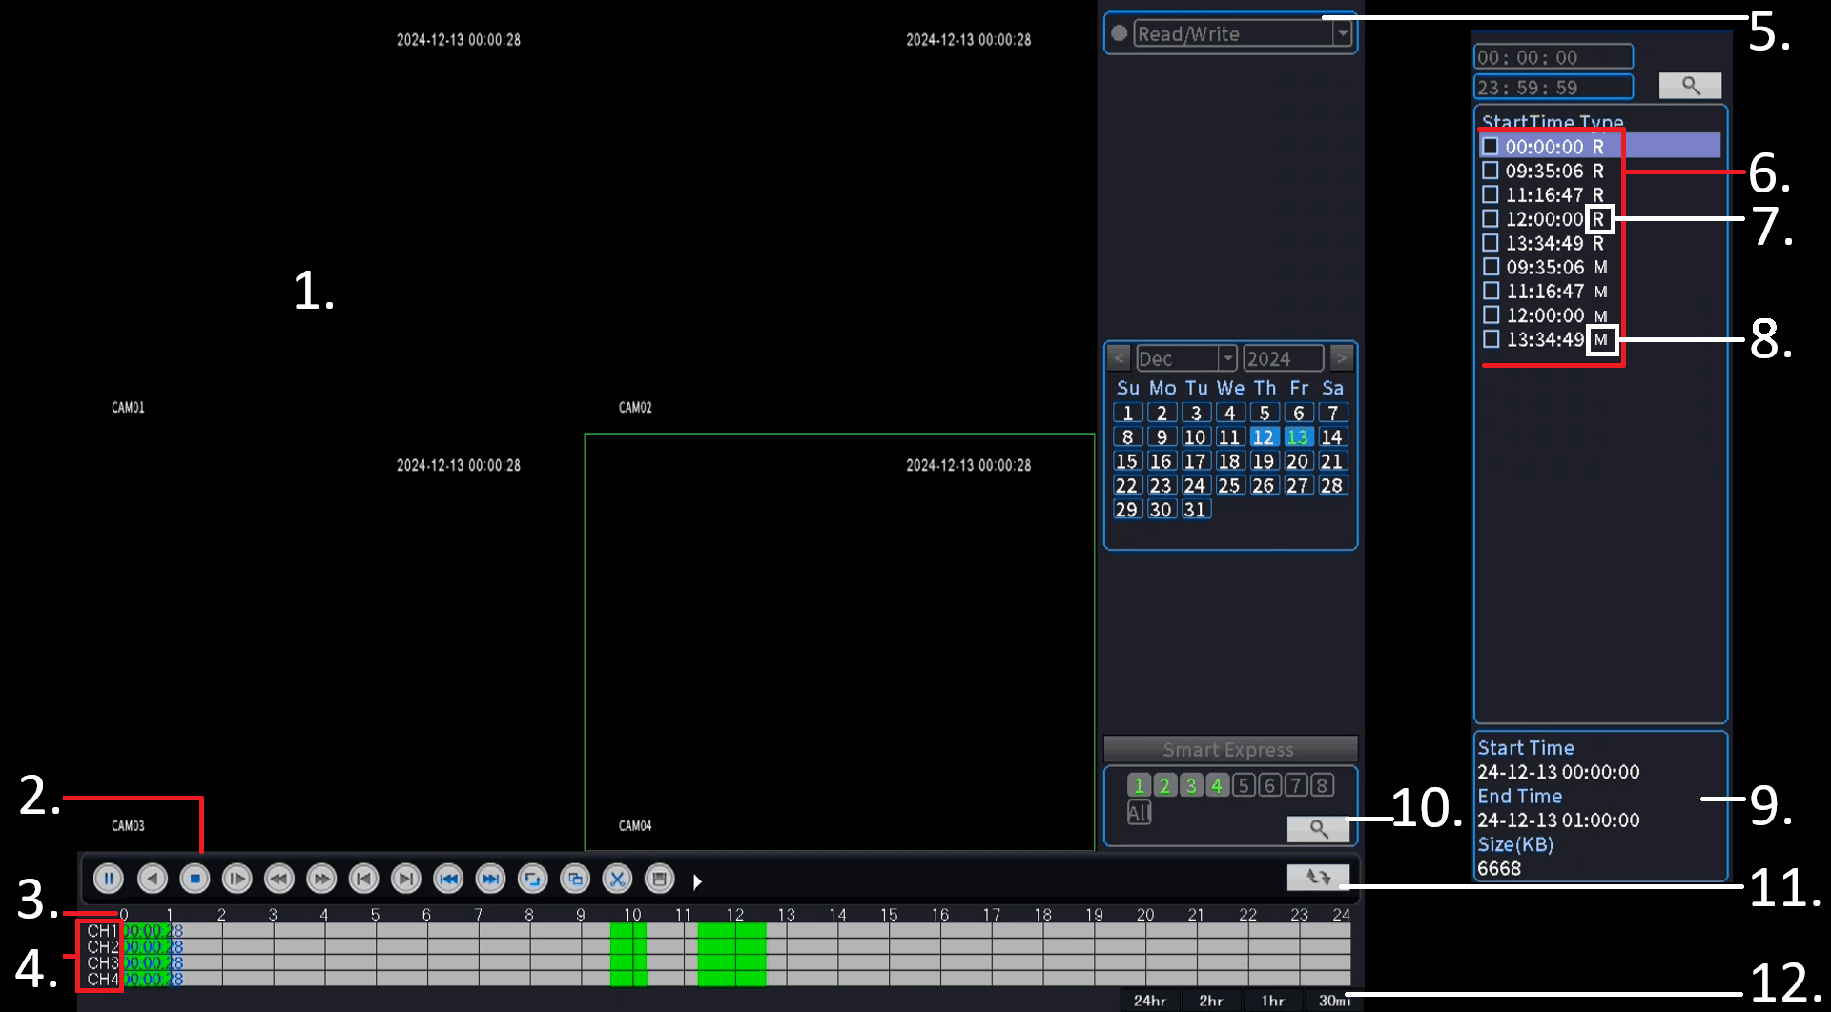
Task: Click the scissors clip/edit icon
Action: (617, 879)
